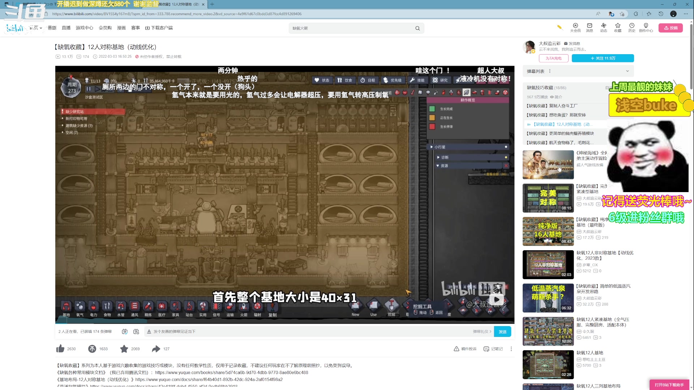Open danmaku font style settings
The height and width of the screenshot is (390, 694).
[149, 331]
